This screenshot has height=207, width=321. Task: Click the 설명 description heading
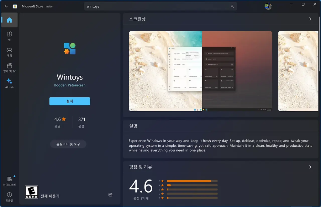pos(133,126)
